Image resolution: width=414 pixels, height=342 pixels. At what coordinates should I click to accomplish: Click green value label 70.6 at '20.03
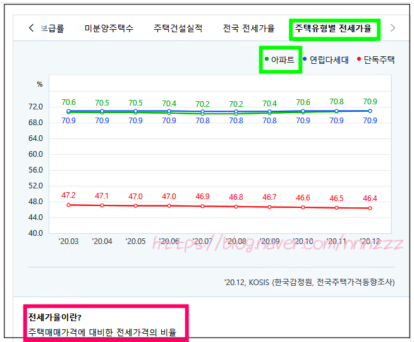[69, 102]
